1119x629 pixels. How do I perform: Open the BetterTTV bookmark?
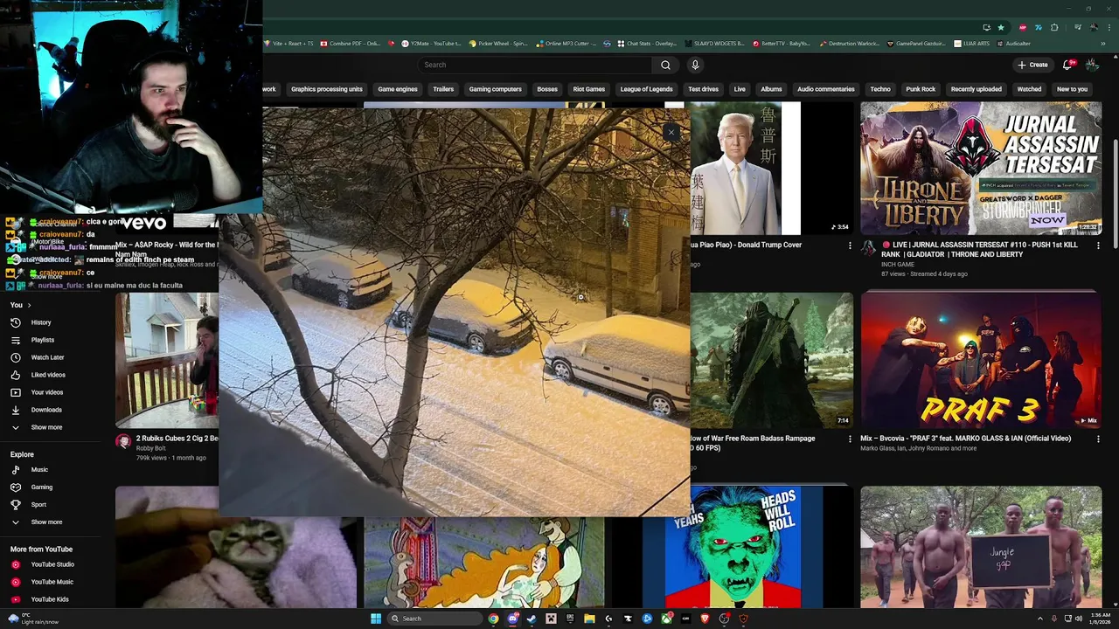coord(781,43)
